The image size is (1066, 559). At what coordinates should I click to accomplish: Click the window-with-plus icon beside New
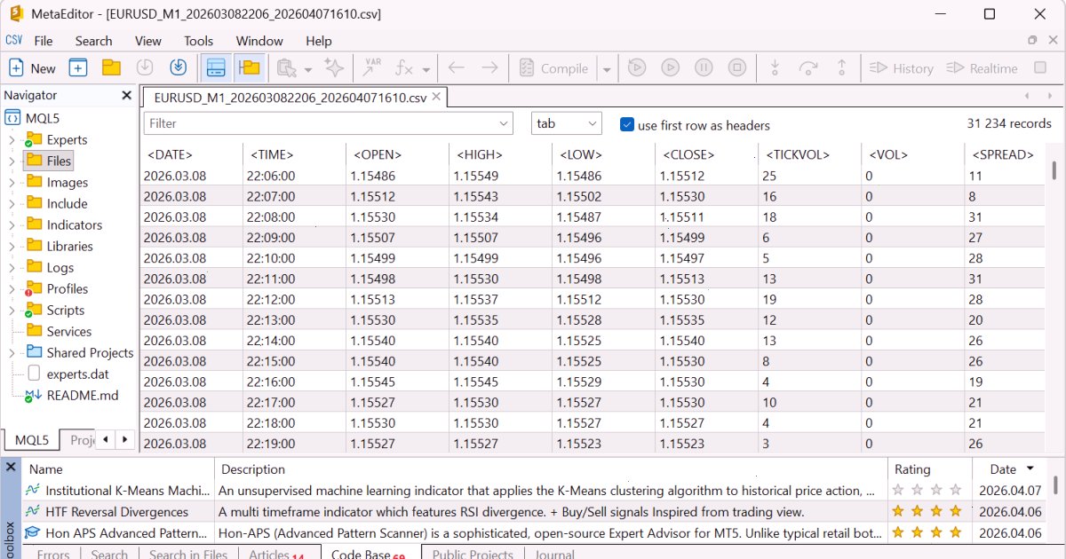[x=78, y=68]
